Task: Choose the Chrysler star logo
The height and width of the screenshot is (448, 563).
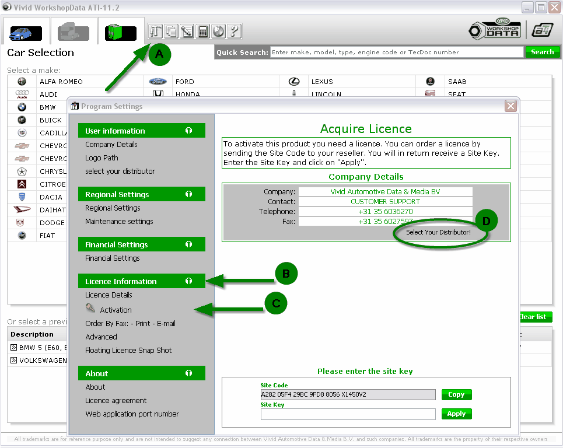Action: (22, 171)
